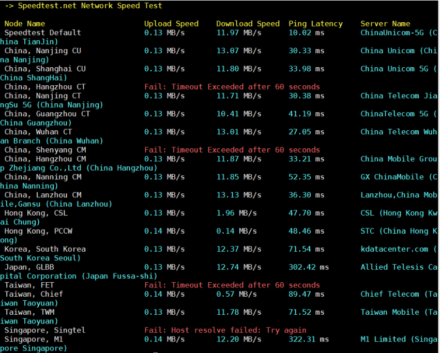This screenshot has width=440, height=353.
Task: Click the kdatacenter.com server name
Action: [x=395, y=249]
